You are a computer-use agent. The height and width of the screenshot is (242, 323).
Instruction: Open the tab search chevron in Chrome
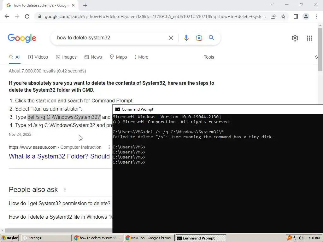pyautogui.click(x=272, y=4)
